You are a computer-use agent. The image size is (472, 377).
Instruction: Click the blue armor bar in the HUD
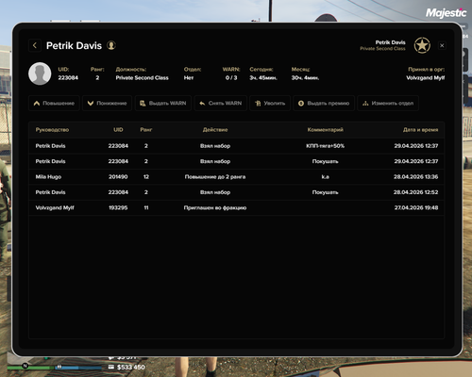click(x=78, y=368)
